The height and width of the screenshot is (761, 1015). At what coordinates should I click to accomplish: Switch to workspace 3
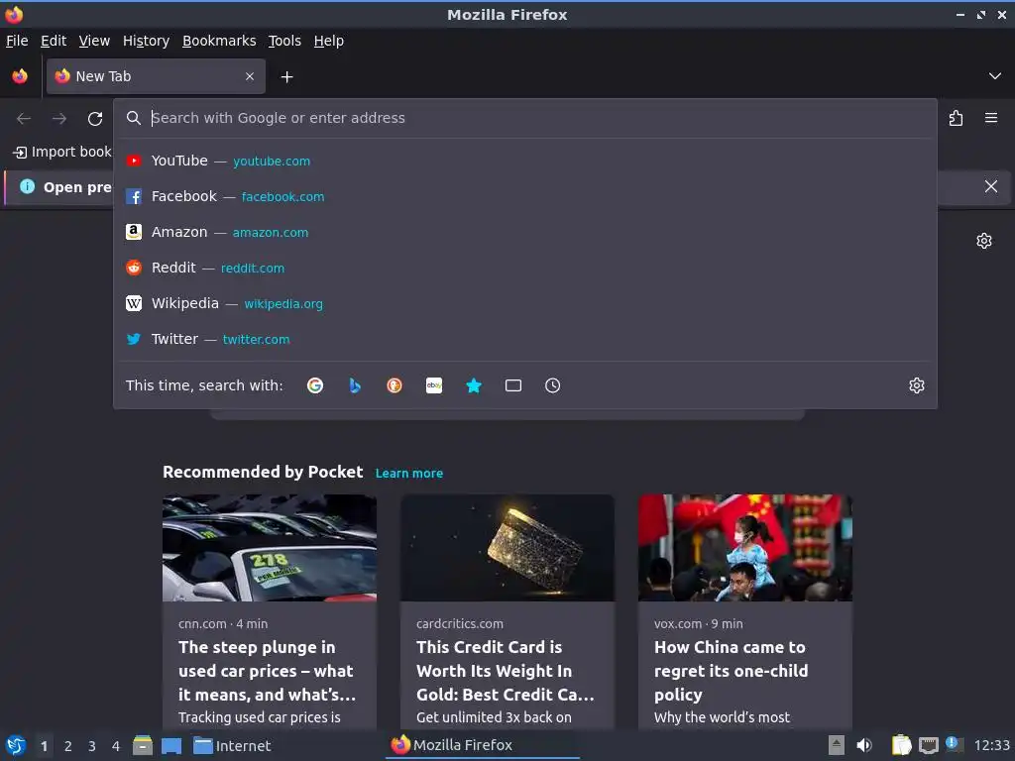point(92,746)
